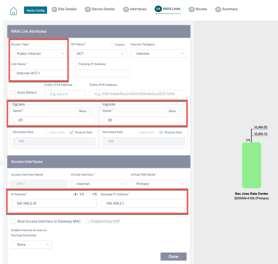This screenshot has height=264, width=278.
Task: Open the Routing Domain(s) None dropdown
Action: (x=31, y=245)
